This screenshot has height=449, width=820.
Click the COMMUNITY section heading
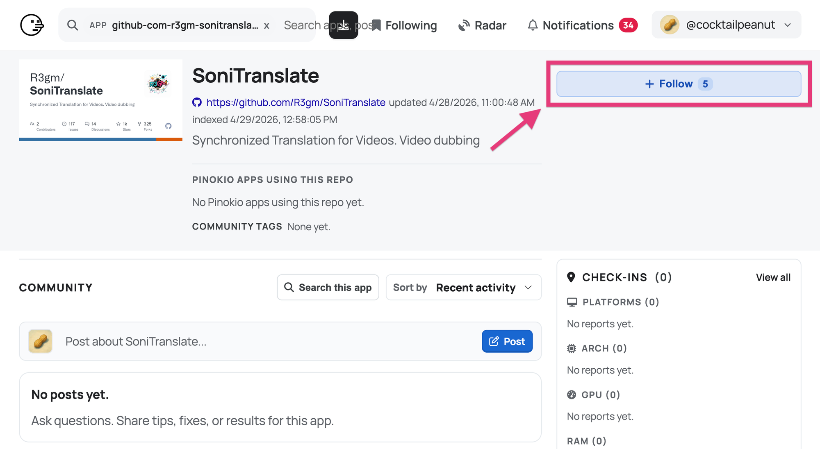(x=56, y=288)
